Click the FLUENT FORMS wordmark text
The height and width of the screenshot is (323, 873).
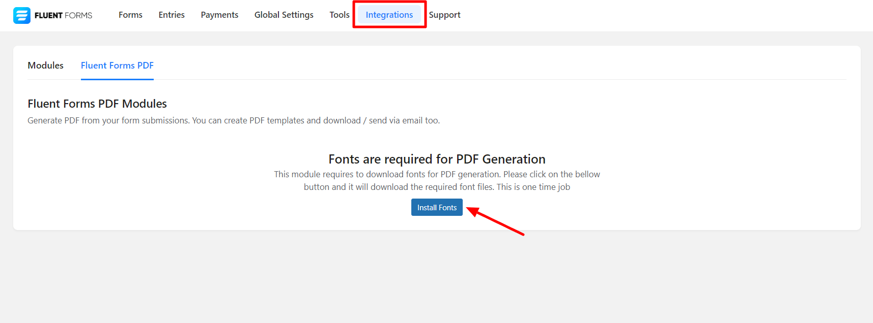[x=64, y=15]
